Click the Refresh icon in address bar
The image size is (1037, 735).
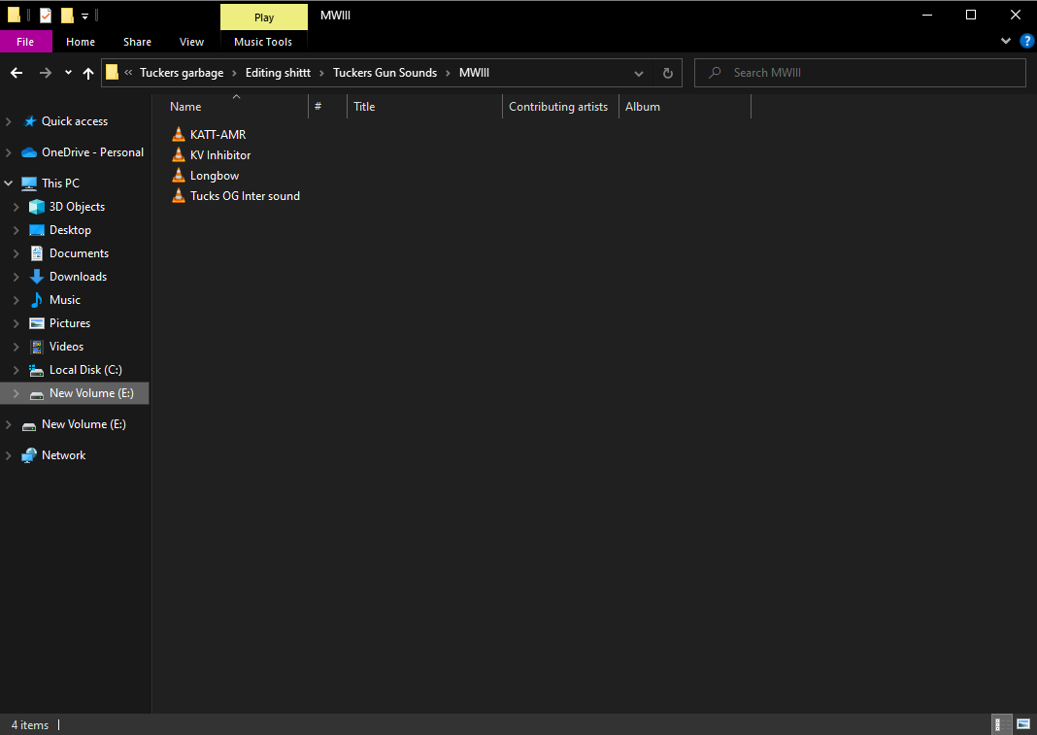668,73
